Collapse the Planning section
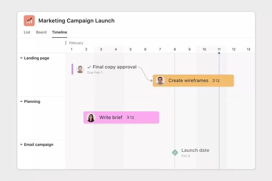Image resolution: width=272 pixels, height=181 pixels. tap(21, 102)
